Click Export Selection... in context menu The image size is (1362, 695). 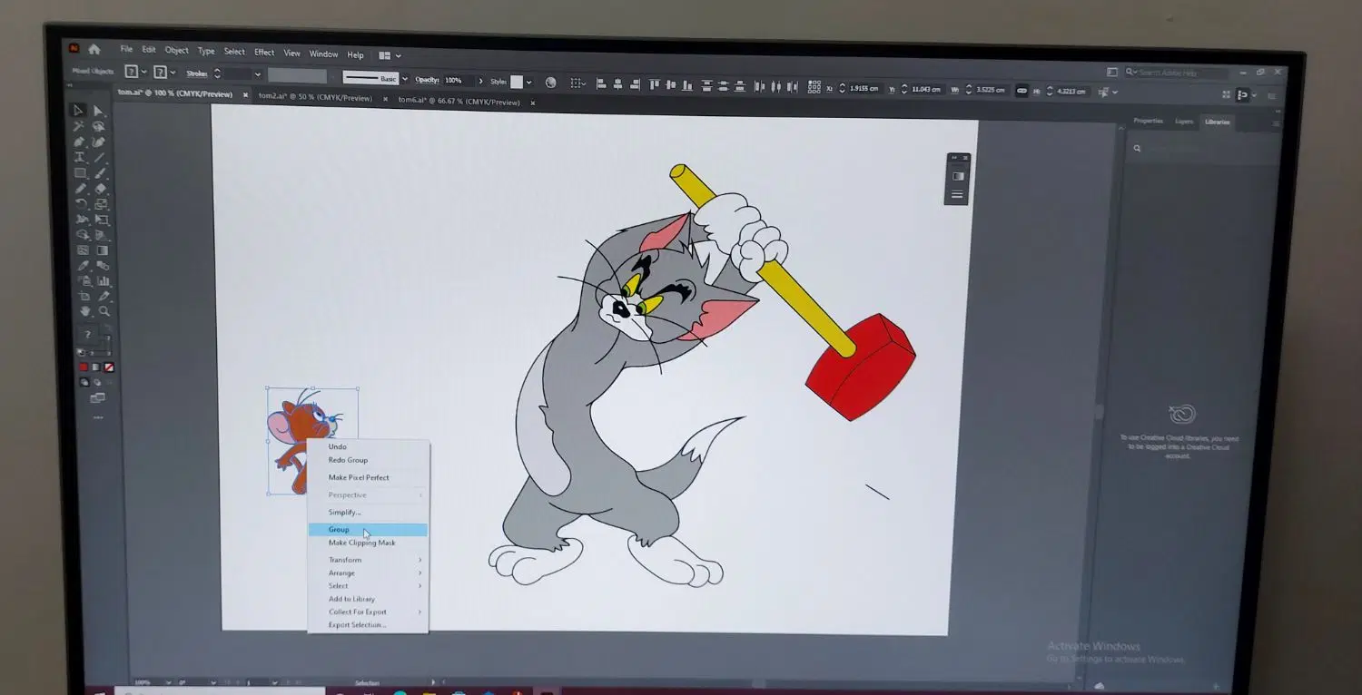point(367,625)
